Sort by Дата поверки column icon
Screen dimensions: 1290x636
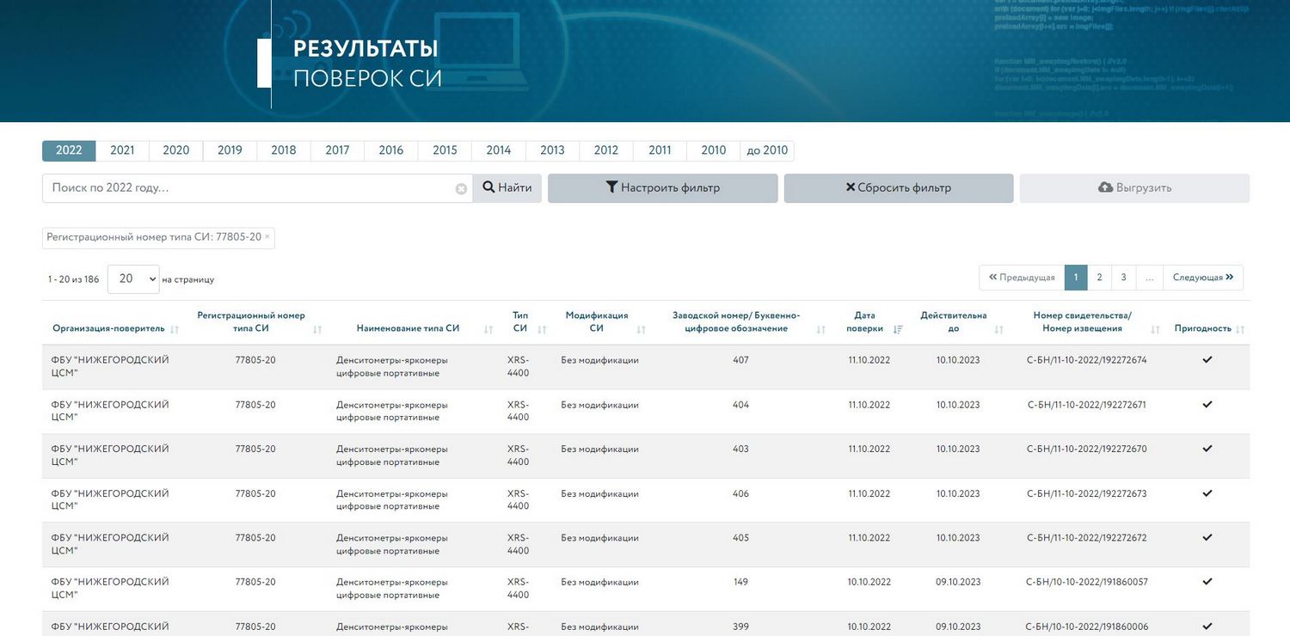898,330
